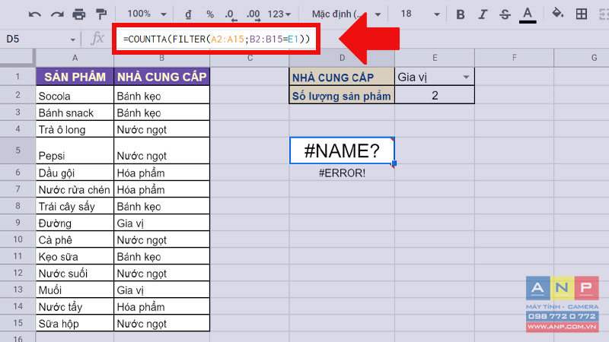Select the Số lượng sản phẩm cell
The height and width of the screenshot is (342, 609).
tap(342, 96)
